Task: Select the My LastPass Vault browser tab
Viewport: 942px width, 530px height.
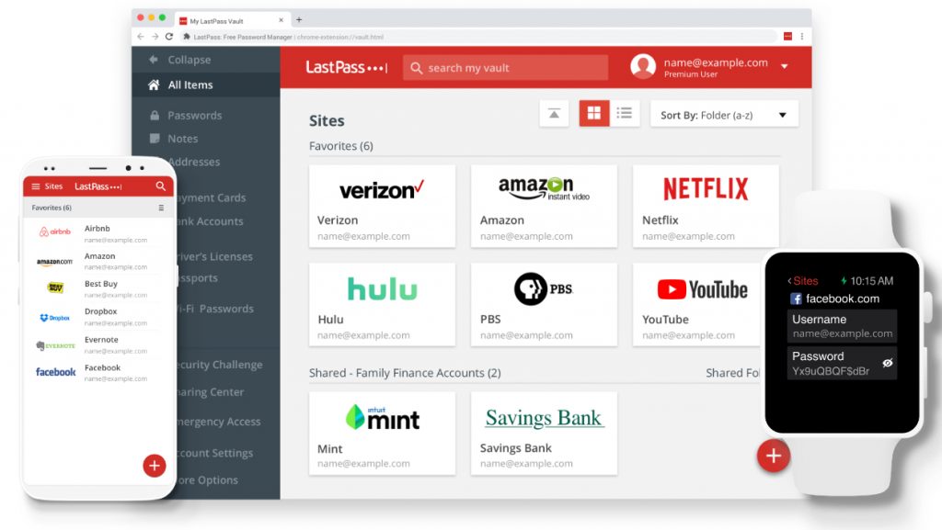Action: [230, 19]
